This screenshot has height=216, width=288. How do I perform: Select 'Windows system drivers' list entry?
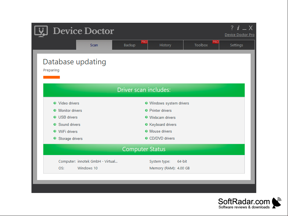pos(169,103)
